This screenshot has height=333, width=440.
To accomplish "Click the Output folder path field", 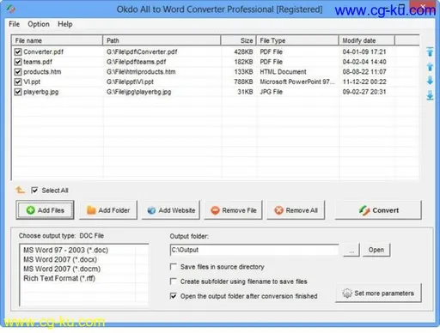I will coord(254,250).
